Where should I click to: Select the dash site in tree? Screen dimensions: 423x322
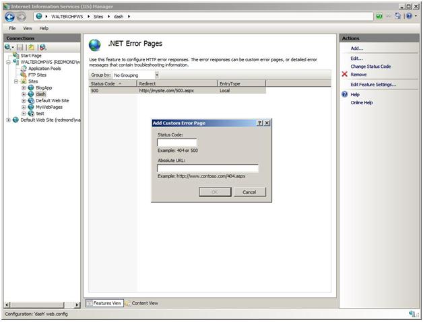pos(40,94)
